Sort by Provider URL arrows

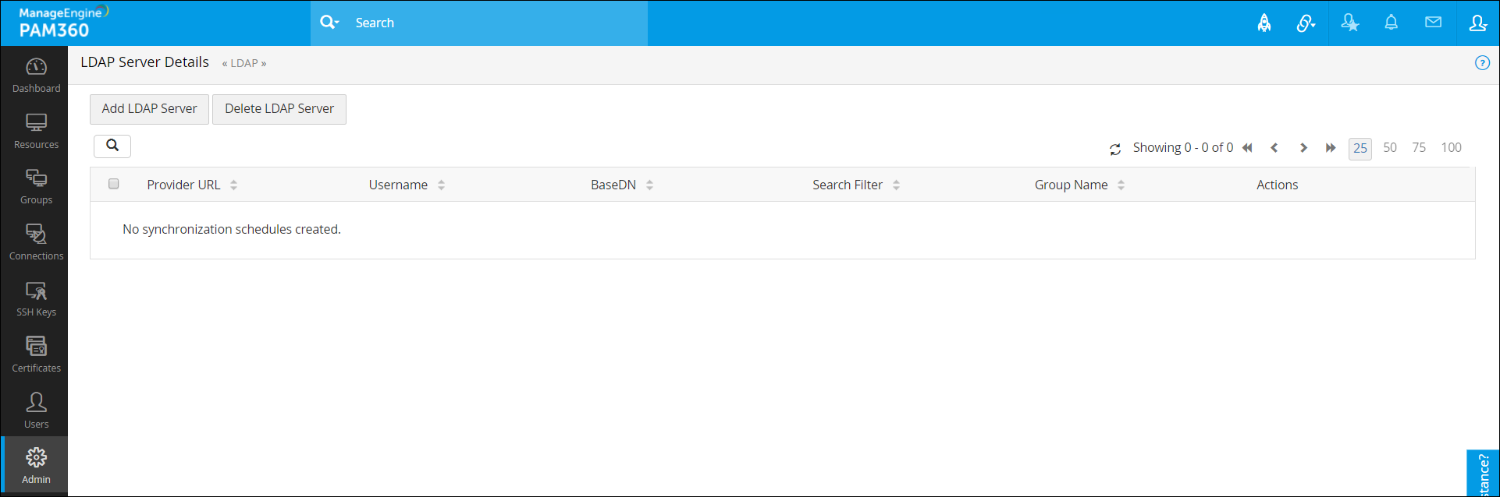pyautogui.click(x=234, y=185)
